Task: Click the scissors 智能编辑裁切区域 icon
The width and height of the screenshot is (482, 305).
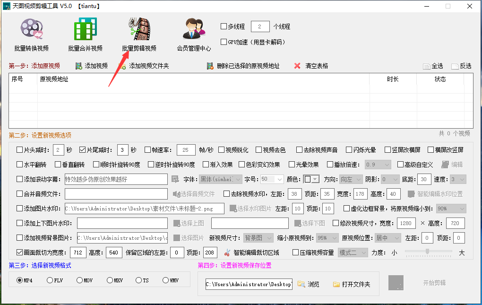Action: pyautogui.click(x=227, y=253)
